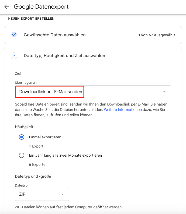The width and height of the screenshot is (186, 214).
Task: Click the "6 Exporte" description text
Action: click(x=37, y=164)
